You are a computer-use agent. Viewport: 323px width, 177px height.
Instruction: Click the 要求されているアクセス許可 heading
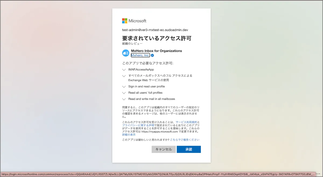click(157, 38)
